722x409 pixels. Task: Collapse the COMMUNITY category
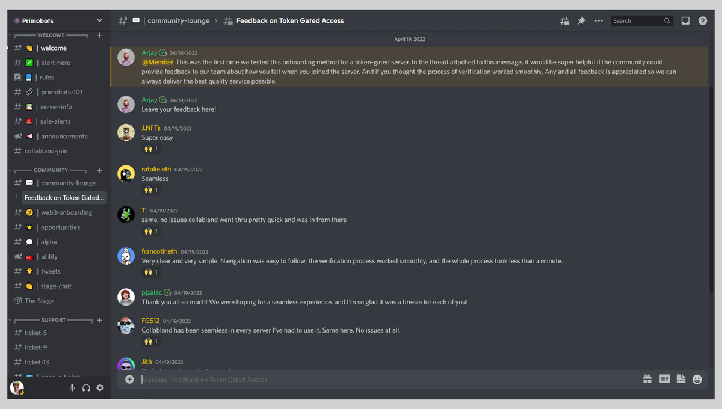click(x=51, y=170)
